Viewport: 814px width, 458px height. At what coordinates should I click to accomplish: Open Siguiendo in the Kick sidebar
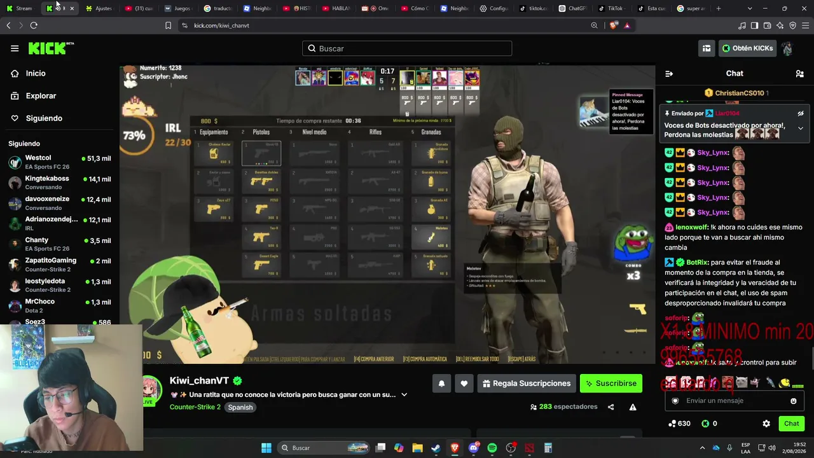pos(44,118)
